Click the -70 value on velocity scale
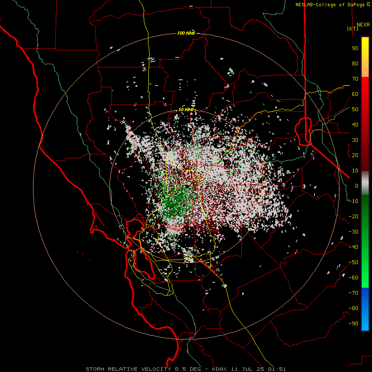Viewport: 372px width, 372px height. (x=353, y=293)
